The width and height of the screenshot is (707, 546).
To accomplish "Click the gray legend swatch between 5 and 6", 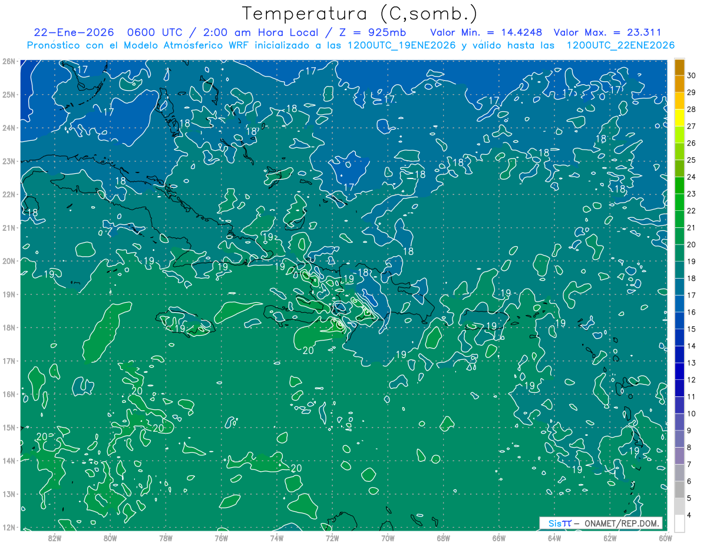I will click(x=679, y=489).
